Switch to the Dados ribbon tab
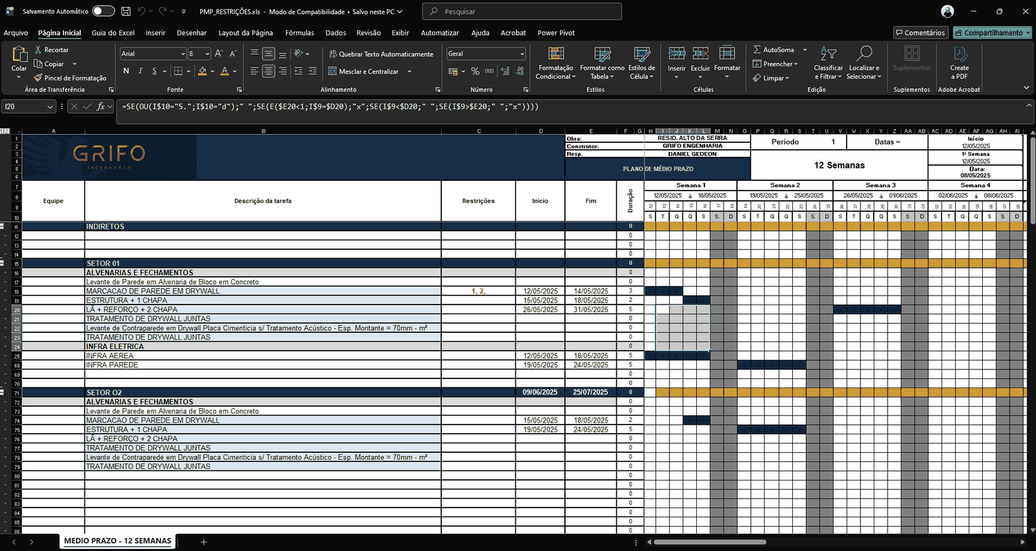The image size is (1036, 551). pyautogui.click(x=336, y=32)
